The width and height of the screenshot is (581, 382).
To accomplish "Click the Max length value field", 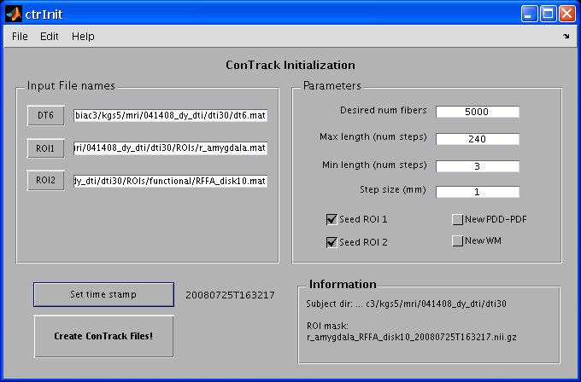I will coord(478,138).
